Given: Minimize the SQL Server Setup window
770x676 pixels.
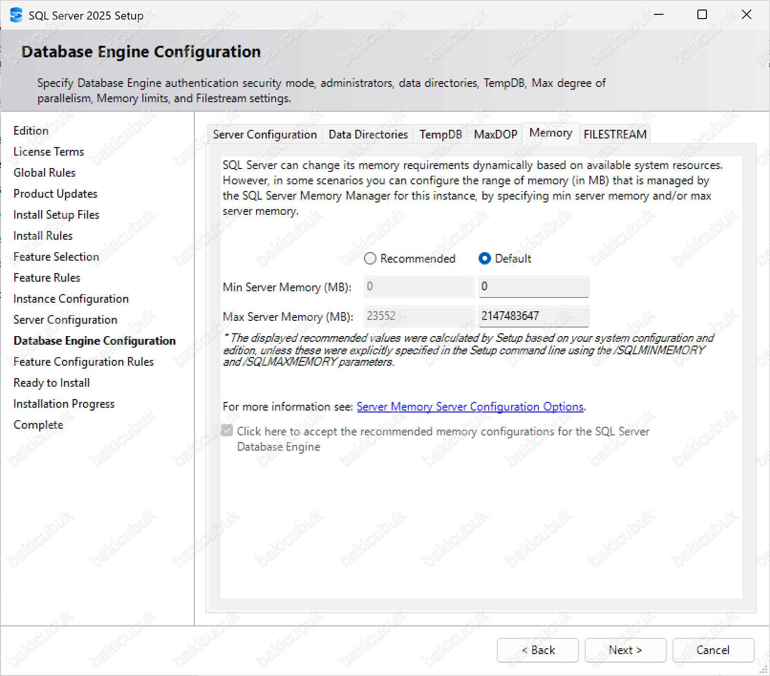Looking at the screenshot, I should click(x=659, y=15).
